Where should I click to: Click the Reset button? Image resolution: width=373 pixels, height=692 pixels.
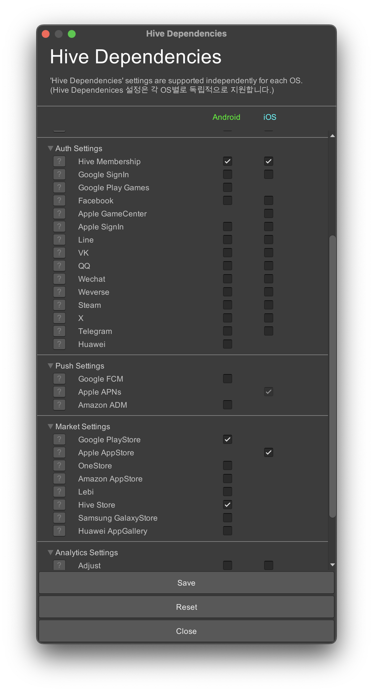coord(186,607)
